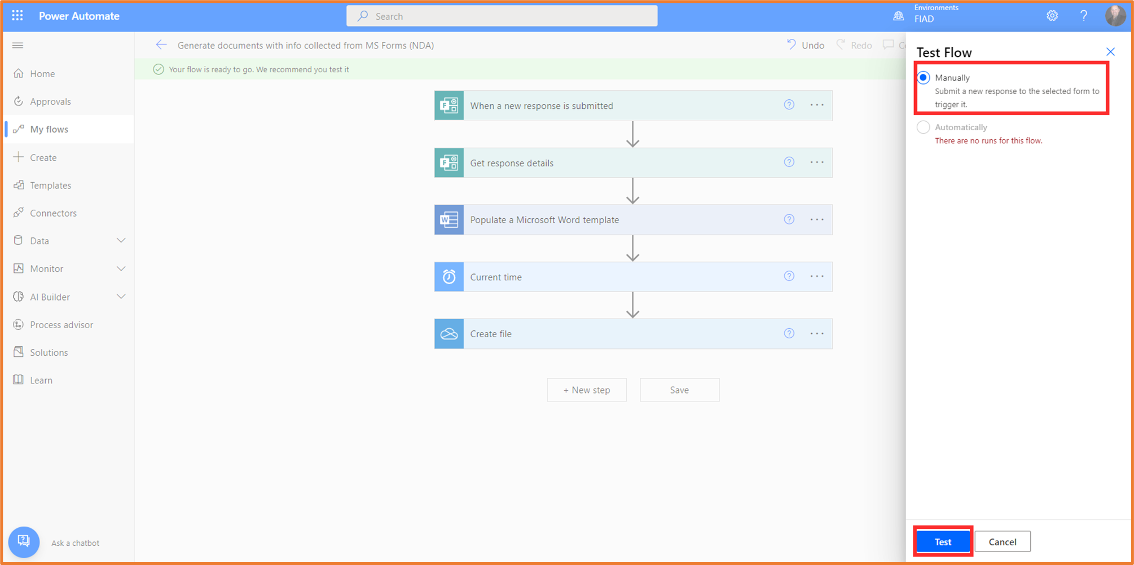Switch to the Home section

click(42, 73)
